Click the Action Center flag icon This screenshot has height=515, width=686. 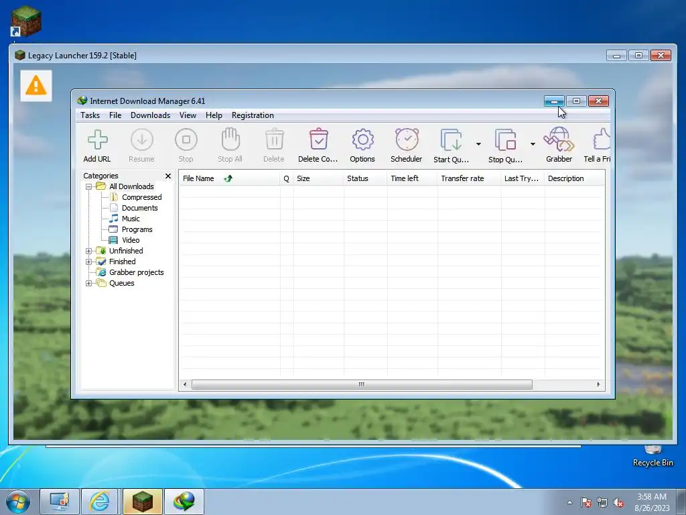click(x=586, y=503)
